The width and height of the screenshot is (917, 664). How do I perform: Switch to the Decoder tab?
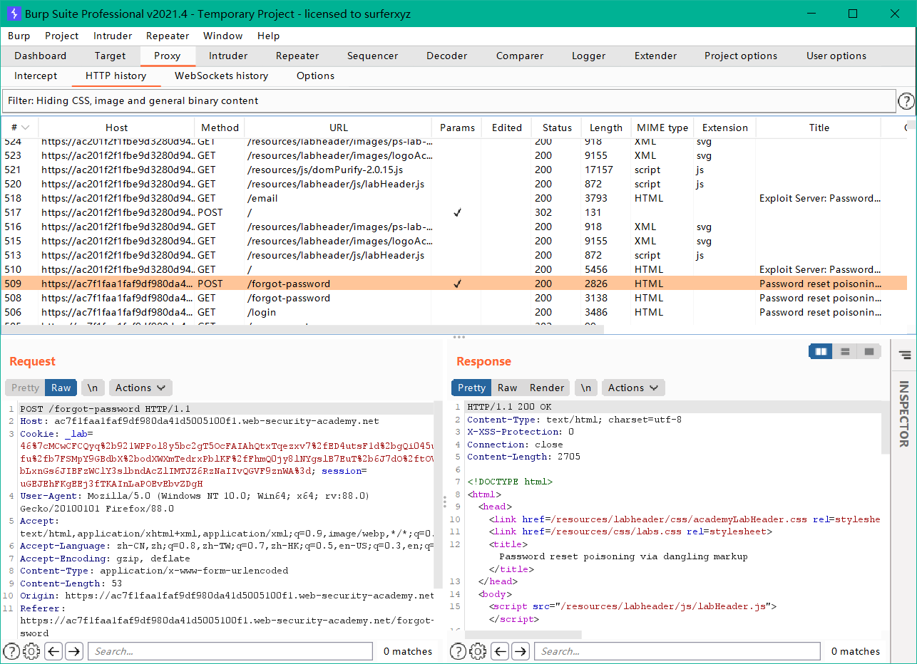pyautogui.click(x=447, y=56)
